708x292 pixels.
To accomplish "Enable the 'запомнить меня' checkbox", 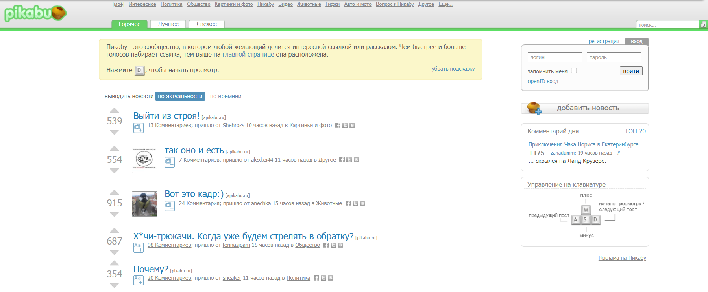I will click(574, 71).
